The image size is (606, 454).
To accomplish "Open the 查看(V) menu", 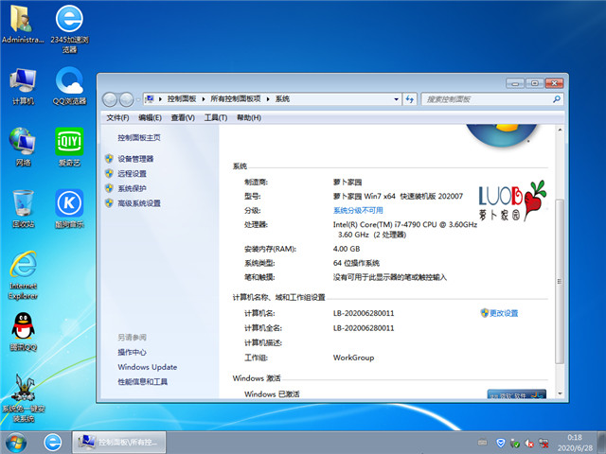I will pyautogui.click(x=183, y=117).
